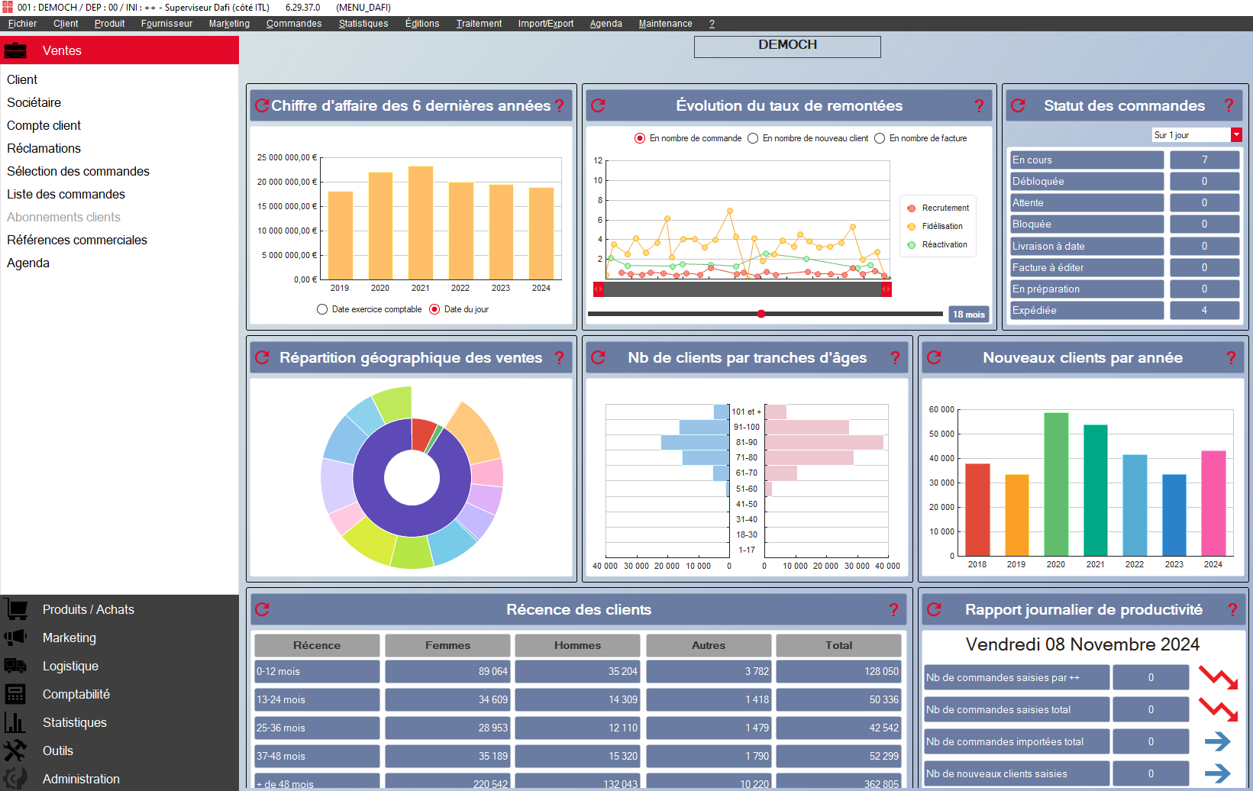The width and height of the screenshot is (1253, 791).
Task: Click the Logistique truck icon
Action: pyautogui.click(x=15, y=666)
